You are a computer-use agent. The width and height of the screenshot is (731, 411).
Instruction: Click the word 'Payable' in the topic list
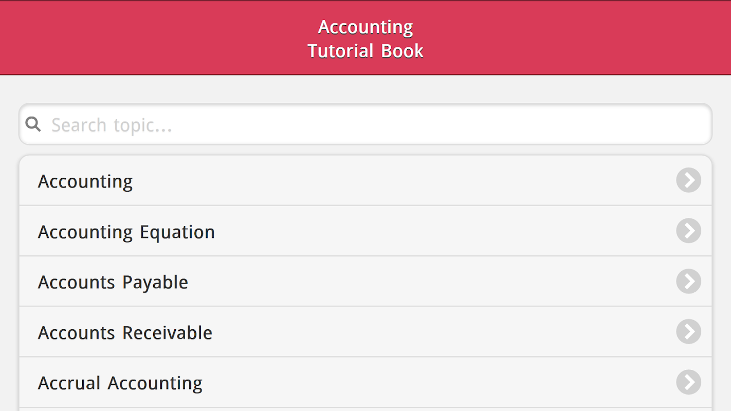click(155, 283)
